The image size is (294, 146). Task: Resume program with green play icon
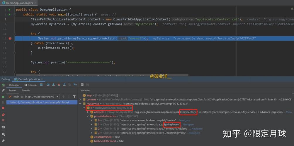click(x=3, y=97)
